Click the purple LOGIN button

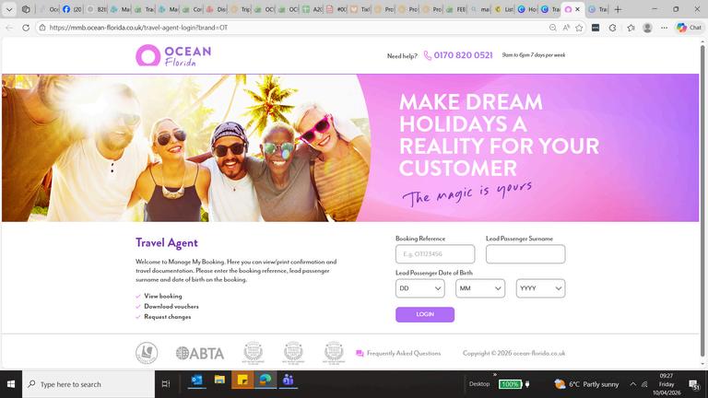425,314
